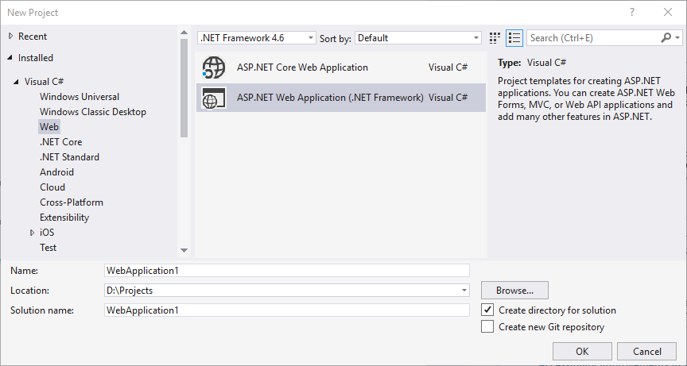Image resolution: width=687 pixels, height=366 pixels.
Task: Enable Create new Git repository
Action: [x=488, y=327]
